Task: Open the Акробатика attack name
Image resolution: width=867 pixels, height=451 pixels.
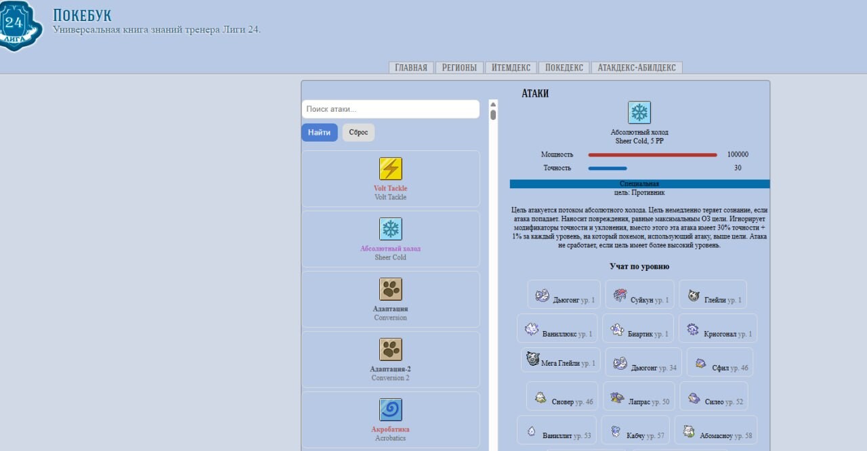Action: [x=391, y=429]
